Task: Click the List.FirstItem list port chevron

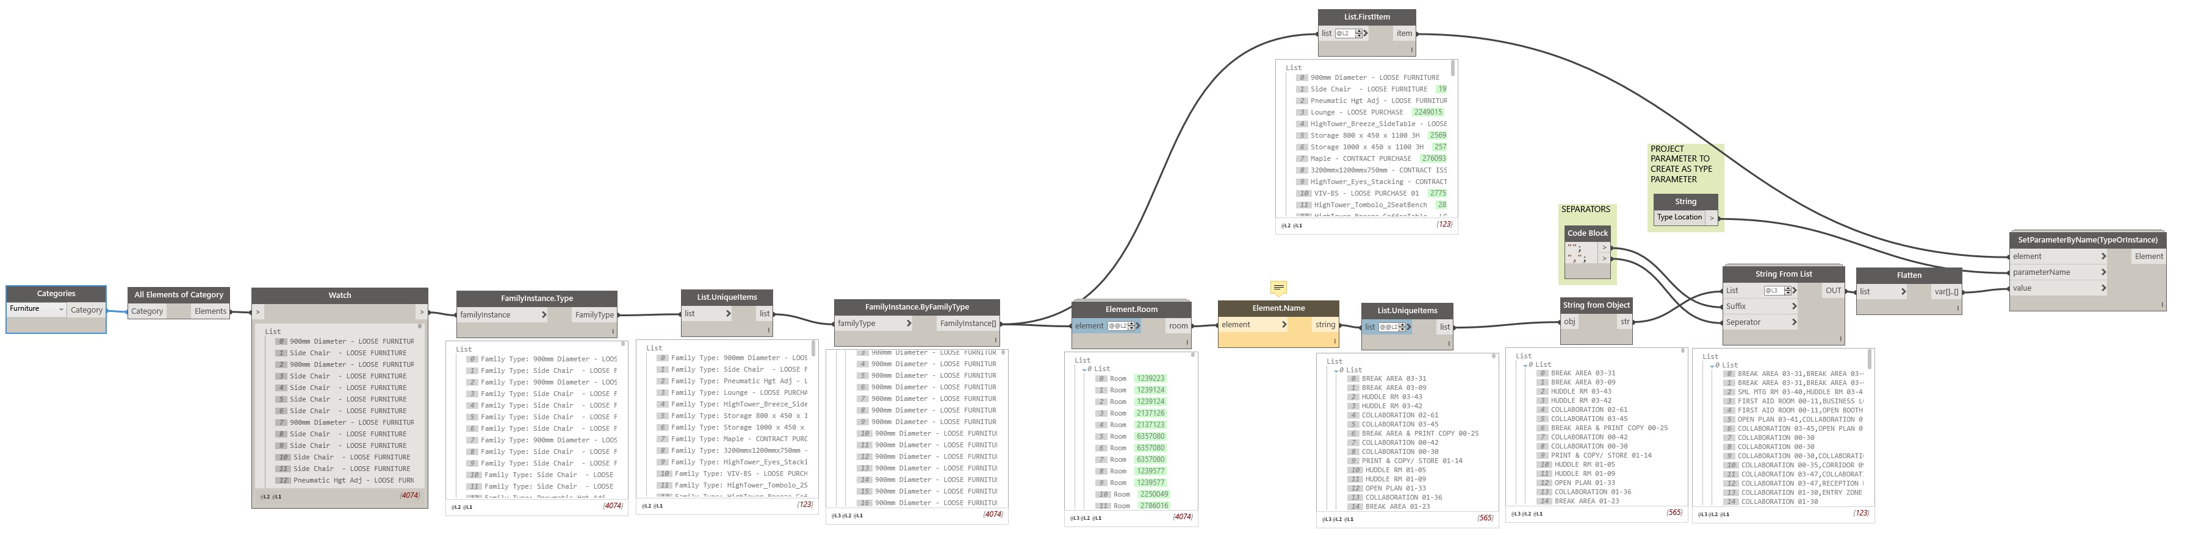Action: 1366,34
